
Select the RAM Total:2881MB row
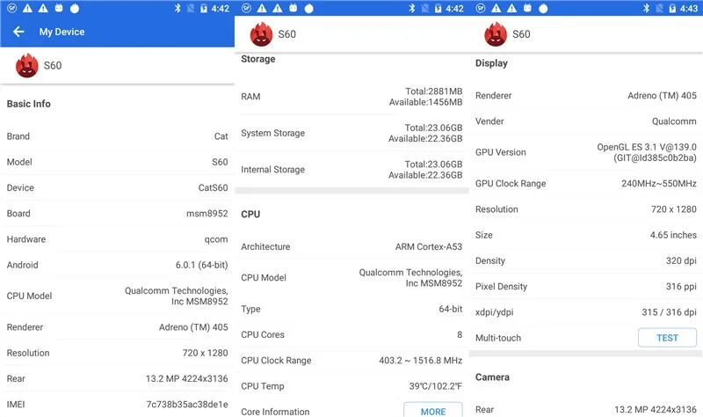351,97
